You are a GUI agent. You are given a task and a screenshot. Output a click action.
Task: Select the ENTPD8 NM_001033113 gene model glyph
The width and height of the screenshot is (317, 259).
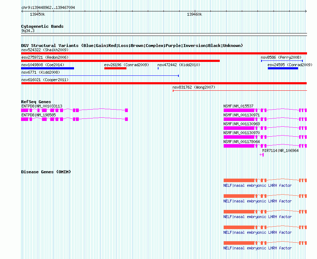[x=74, y=110]
